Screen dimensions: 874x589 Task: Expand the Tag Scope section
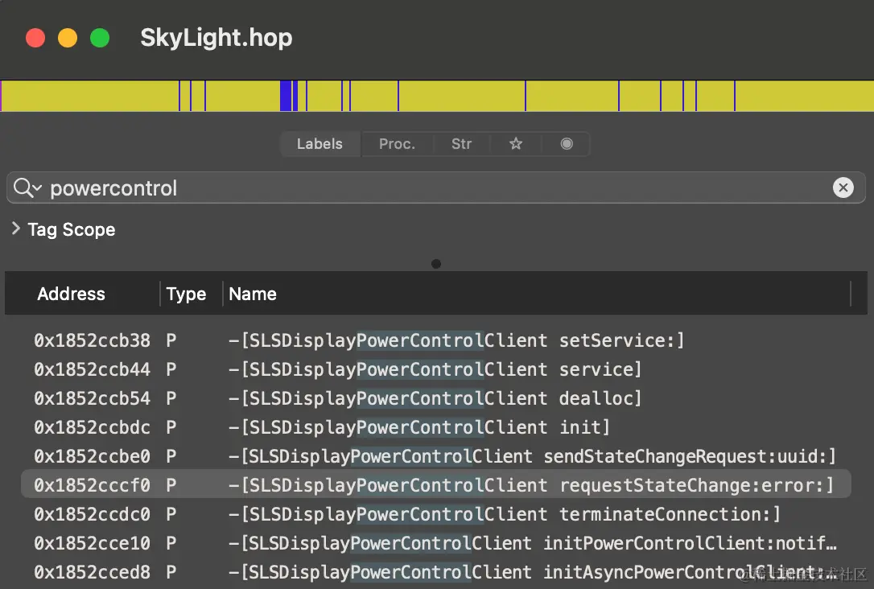16,229
